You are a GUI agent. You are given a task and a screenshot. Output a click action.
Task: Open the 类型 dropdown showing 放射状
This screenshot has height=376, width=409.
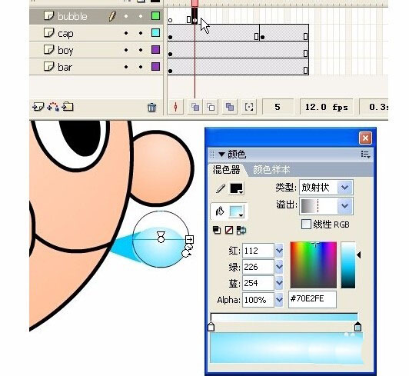326,187
